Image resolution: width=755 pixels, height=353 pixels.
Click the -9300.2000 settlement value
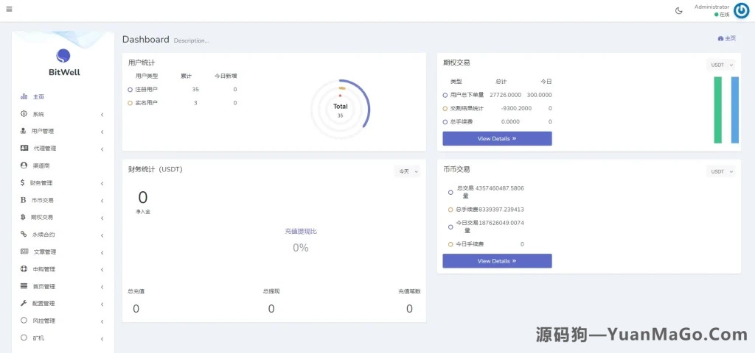click(x=516, y=109)
